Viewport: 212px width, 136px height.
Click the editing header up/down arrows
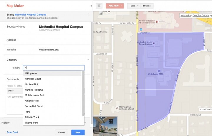click(x=89, y=15)
